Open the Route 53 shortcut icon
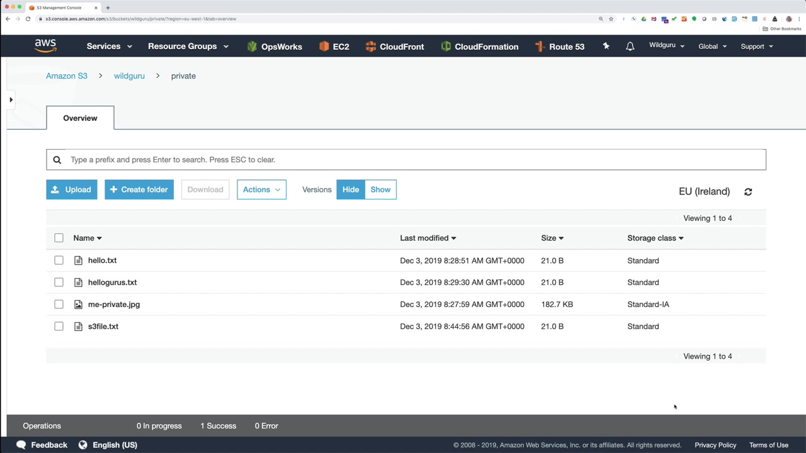Screen dimensions: 806x453 [x=540, y=47]
